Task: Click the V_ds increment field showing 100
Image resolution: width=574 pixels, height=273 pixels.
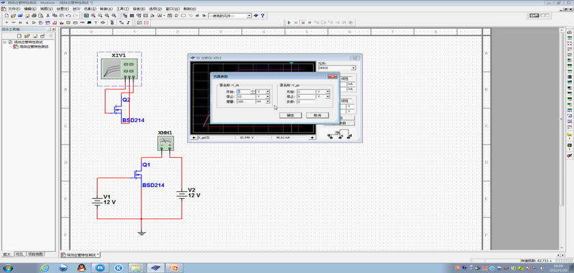Action: click(x=246, y=101)
